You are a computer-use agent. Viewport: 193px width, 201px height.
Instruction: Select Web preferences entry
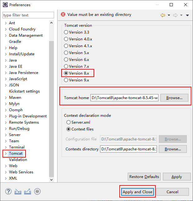point(13,166)
